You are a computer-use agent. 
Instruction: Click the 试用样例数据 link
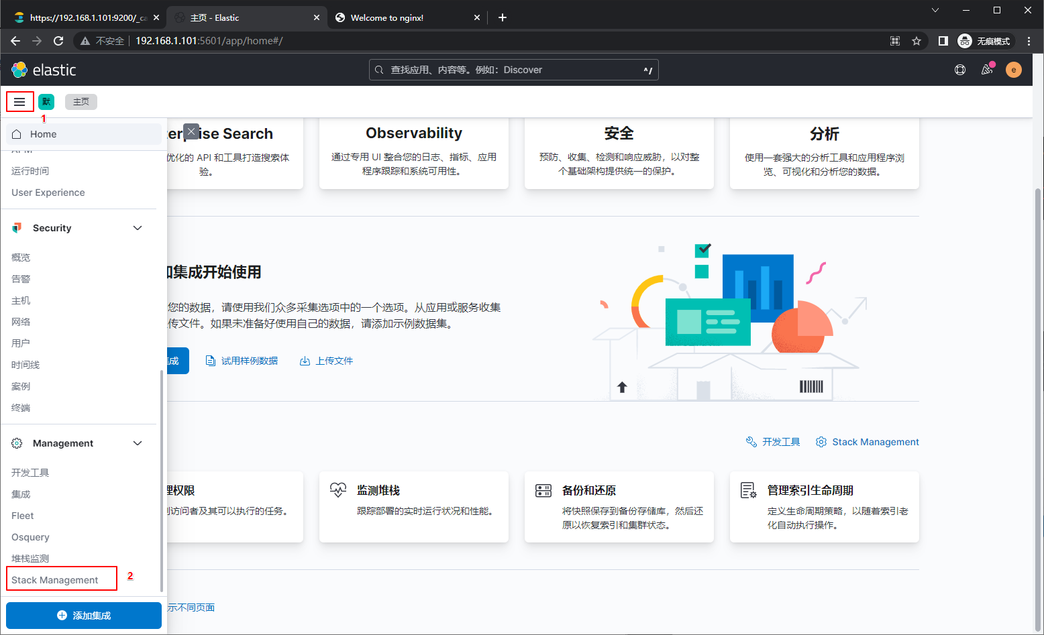click(250, 361)
